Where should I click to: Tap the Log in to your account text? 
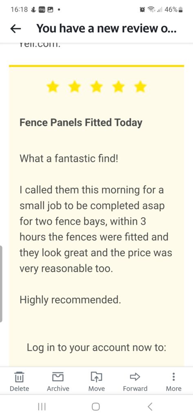tap(96, 348)
